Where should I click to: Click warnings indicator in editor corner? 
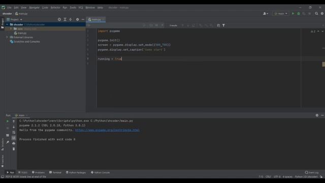tap(313, 32)
